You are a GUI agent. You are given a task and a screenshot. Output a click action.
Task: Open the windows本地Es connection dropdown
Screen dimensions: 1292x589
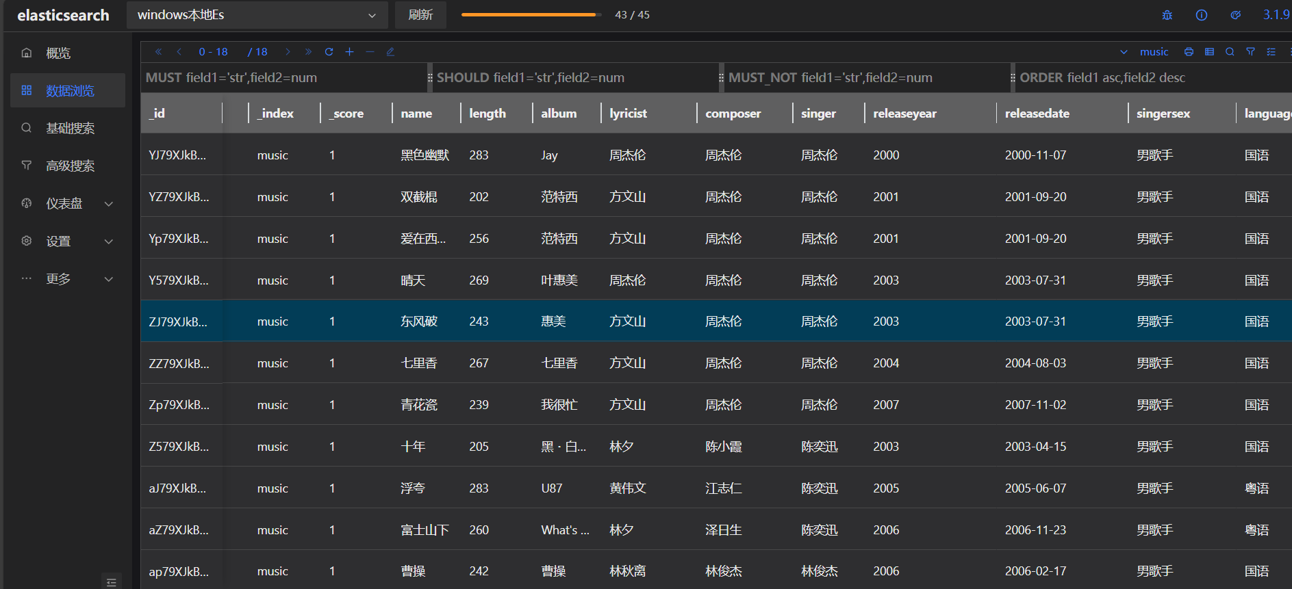(x=257, y=15)
